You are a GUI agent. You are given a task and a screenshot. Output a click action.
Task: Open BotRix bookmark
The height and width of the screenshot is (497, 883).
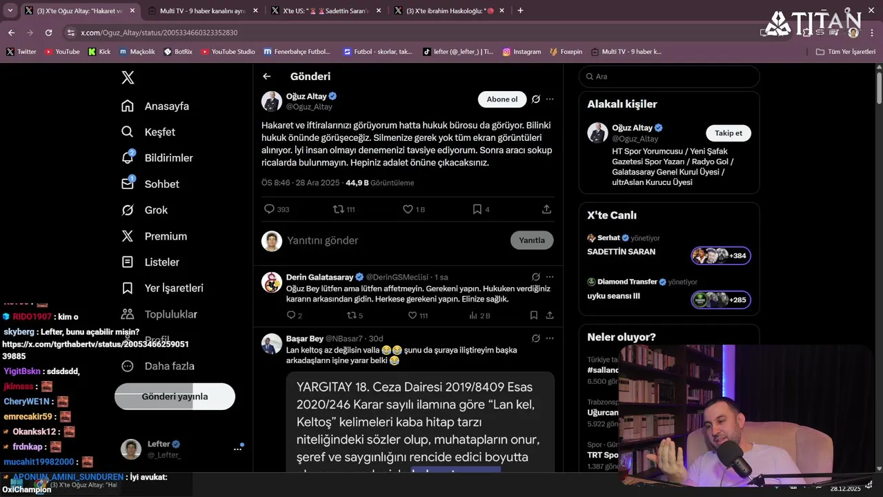coord(178,52)
